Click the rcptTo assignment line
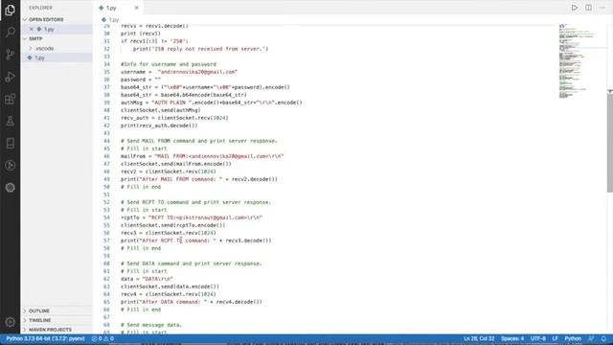The height and width of the screenshot is (345, 613). (x=192, y=218)
